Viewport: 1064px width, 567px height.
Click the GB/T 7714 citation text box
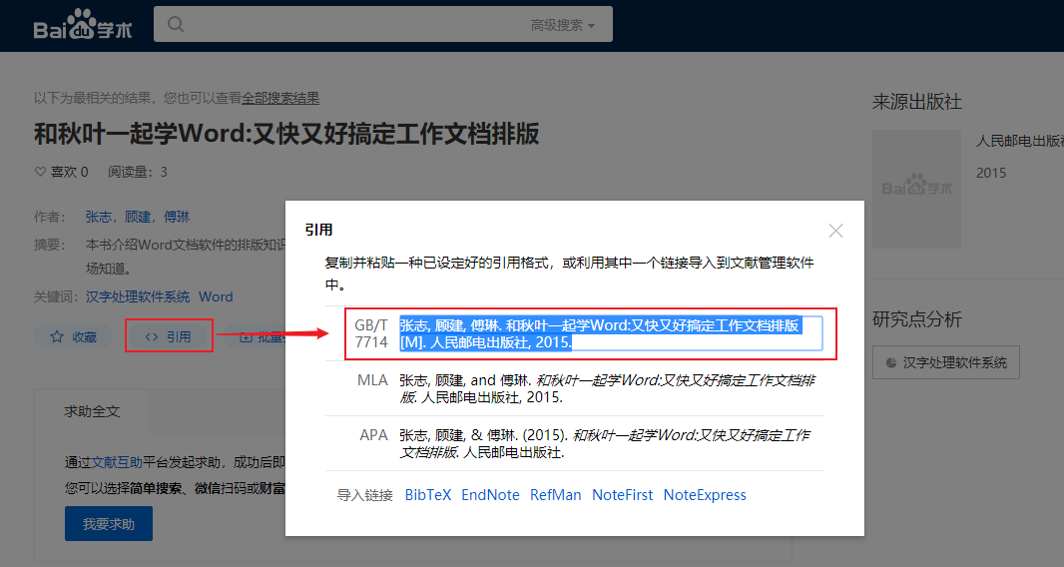610,333
